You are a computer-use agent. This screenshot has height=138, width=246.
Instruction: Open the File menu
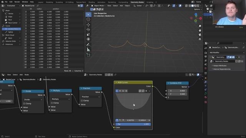pyautogui.click(x=6, y=2)
